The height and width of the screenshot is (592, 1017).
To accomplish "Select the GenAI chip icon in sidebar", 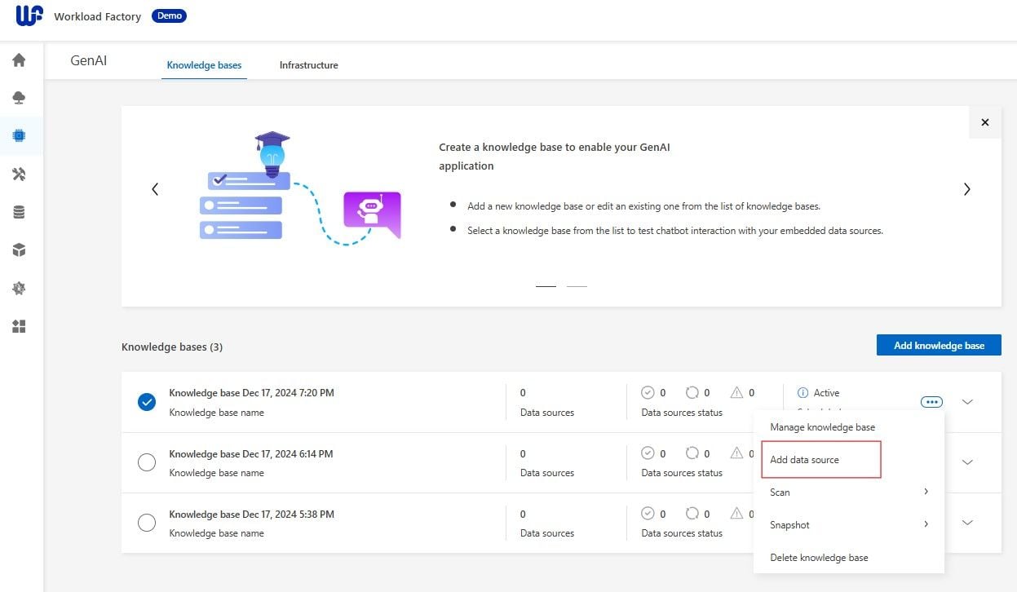I will click(x=20, y=135).
